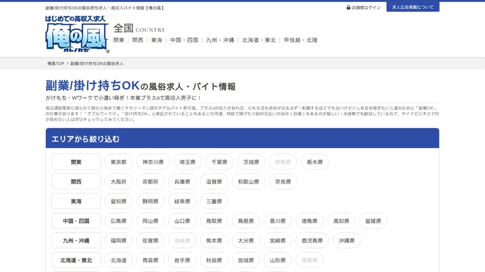Click the 副業/掛け持ちOKの風俗求人 breadcrumb
Screen dimensions: 485x272
97,63
